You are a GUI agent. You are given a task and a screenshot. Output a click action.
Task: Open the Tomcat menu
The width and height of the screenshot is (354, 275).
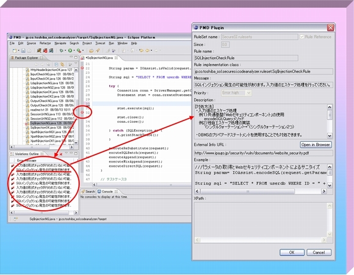coord(100,43)
